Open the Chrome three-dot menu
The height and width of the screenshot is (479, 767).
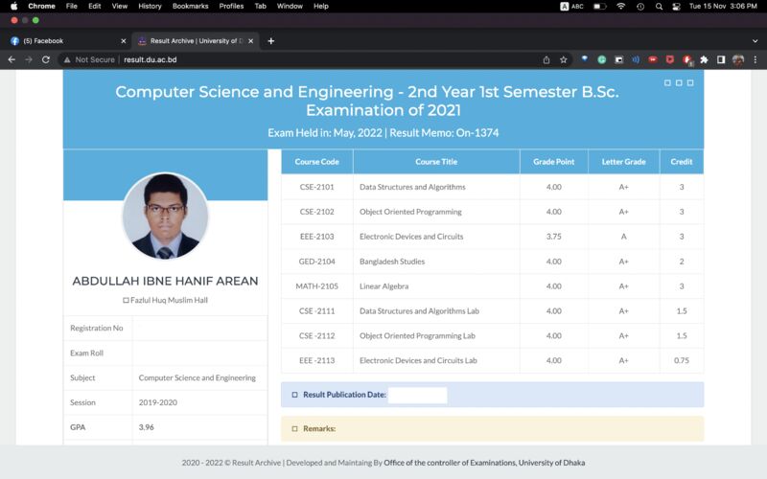tap(755, 59)
